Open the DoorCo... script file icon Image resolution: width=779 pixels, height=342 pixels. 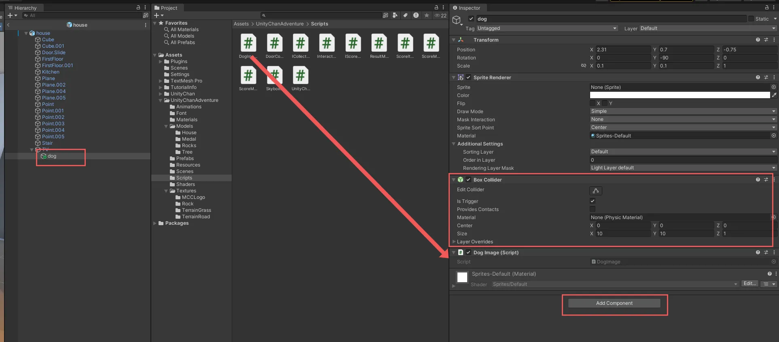coord(274,43)
